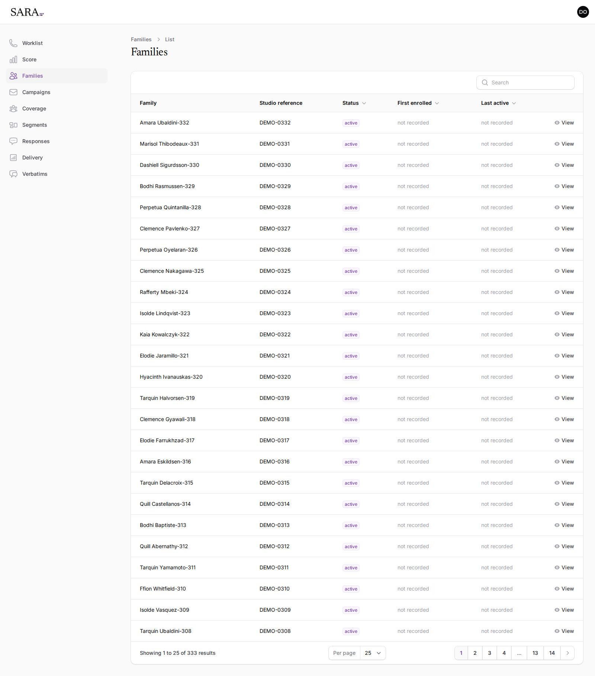Click the Families breadcrumb link

[x=141, y=39]
